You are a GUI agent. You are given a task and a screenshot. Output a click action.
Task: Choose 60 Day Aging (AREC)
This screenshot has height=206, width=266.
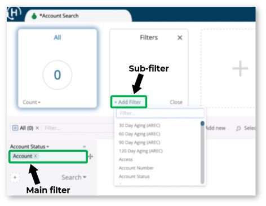coord(139,134)
